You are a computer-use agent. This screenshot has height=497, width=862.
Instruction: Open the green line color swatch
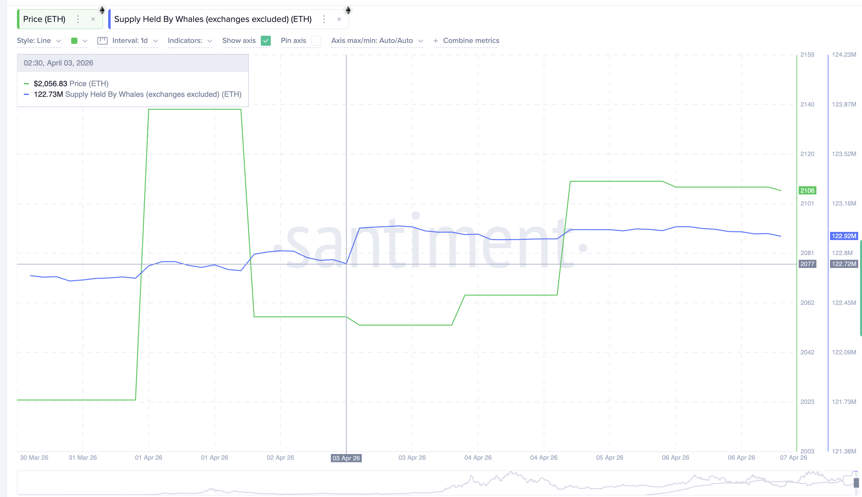pos(74,41)
